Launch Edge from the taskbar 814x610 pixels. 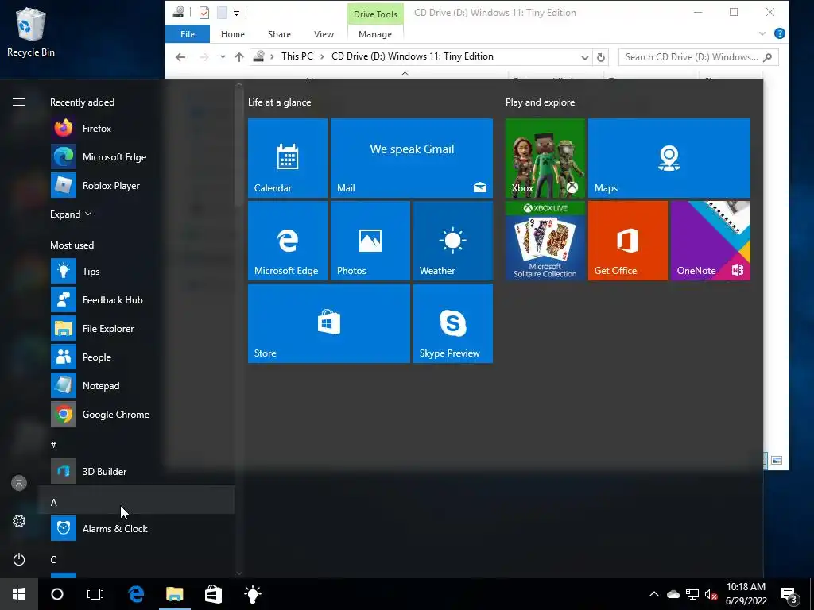(x=136, y=594)
